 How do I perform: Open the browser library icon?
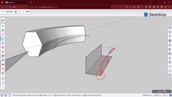(x=135, y=7)
